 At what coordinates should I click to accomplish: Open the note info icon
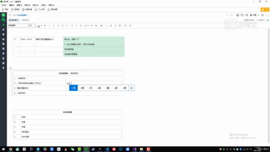262,15
